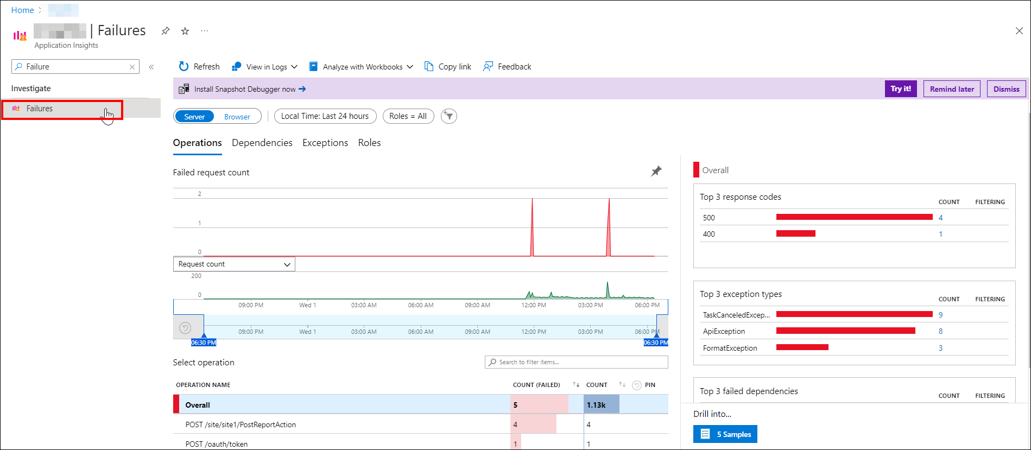Click the add filter funnel icon
Screen dimensions: 1031x450
(x=449, y=116)
